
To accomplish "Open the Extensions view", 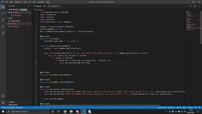I will pyautogui.click(x=3, y=33).
